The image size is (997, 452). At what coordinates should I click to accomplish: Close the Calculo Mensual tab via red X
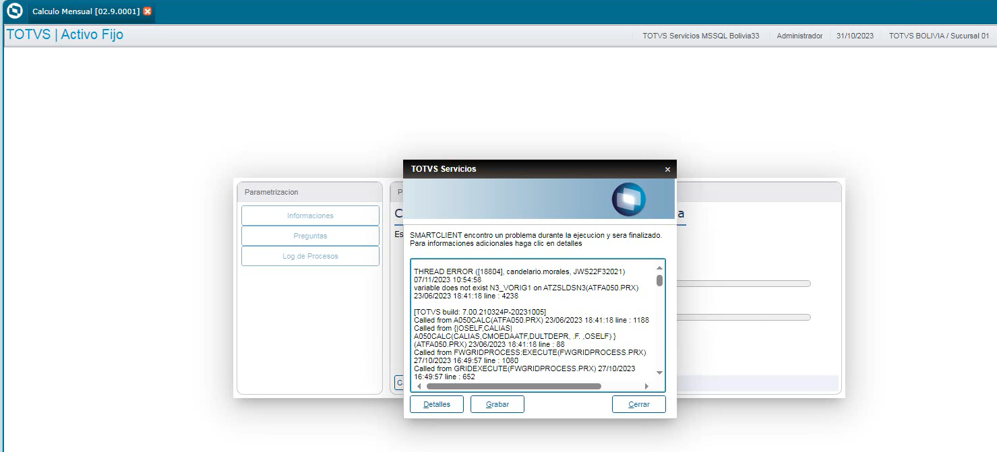point(148,11)
